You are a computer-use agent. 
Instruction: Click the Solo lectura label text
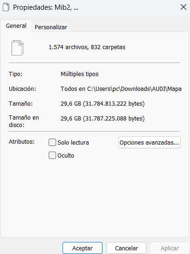pyautogui.click(x=73, y=143)
